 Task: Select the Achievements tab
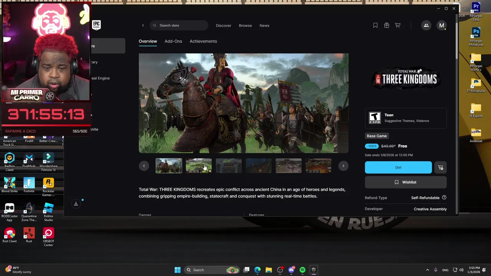click(203, 41)
